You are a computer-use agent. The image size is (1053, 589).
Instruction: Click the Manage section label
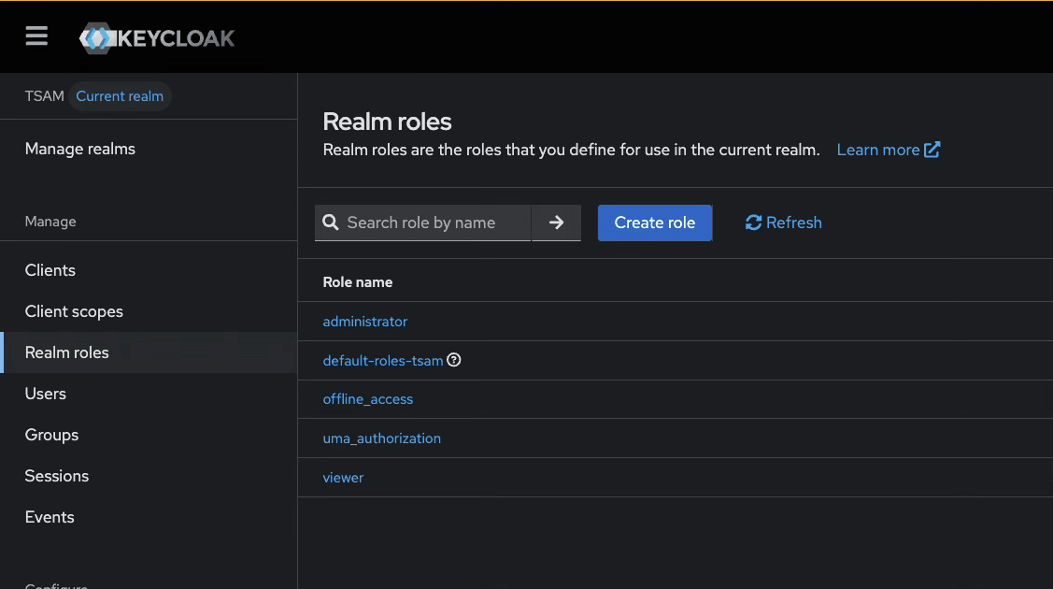point(50,221)
